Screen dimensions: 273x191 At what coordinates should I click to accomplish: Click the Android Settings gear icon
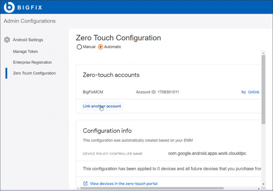coord(7,40)
